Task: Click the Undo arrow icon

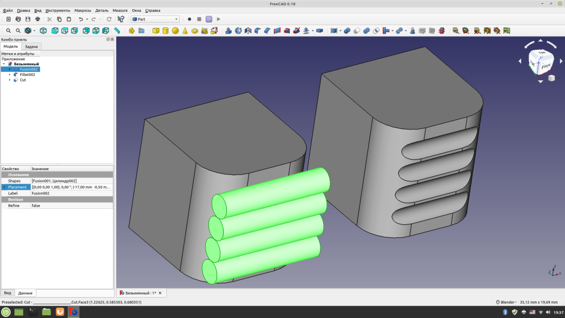Action: [x=81, y=19]
